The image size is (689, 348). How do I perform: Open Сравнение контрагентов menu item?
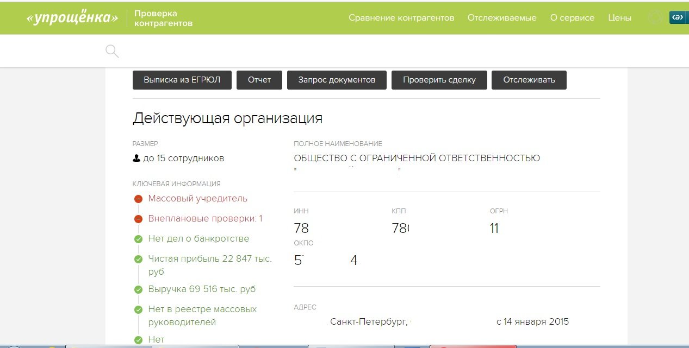pyautogui.click(x=401, y=18)
